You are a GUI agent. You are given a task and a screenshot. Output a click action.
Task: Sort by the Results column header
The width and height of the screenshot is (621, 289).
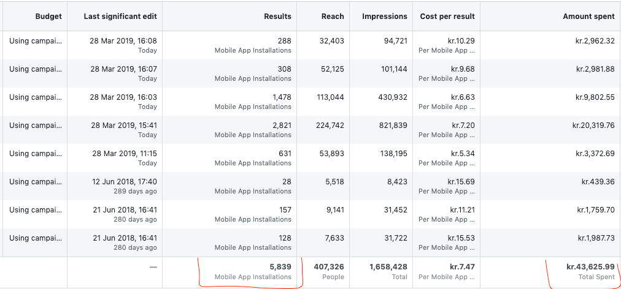click(x=277, y=17)
